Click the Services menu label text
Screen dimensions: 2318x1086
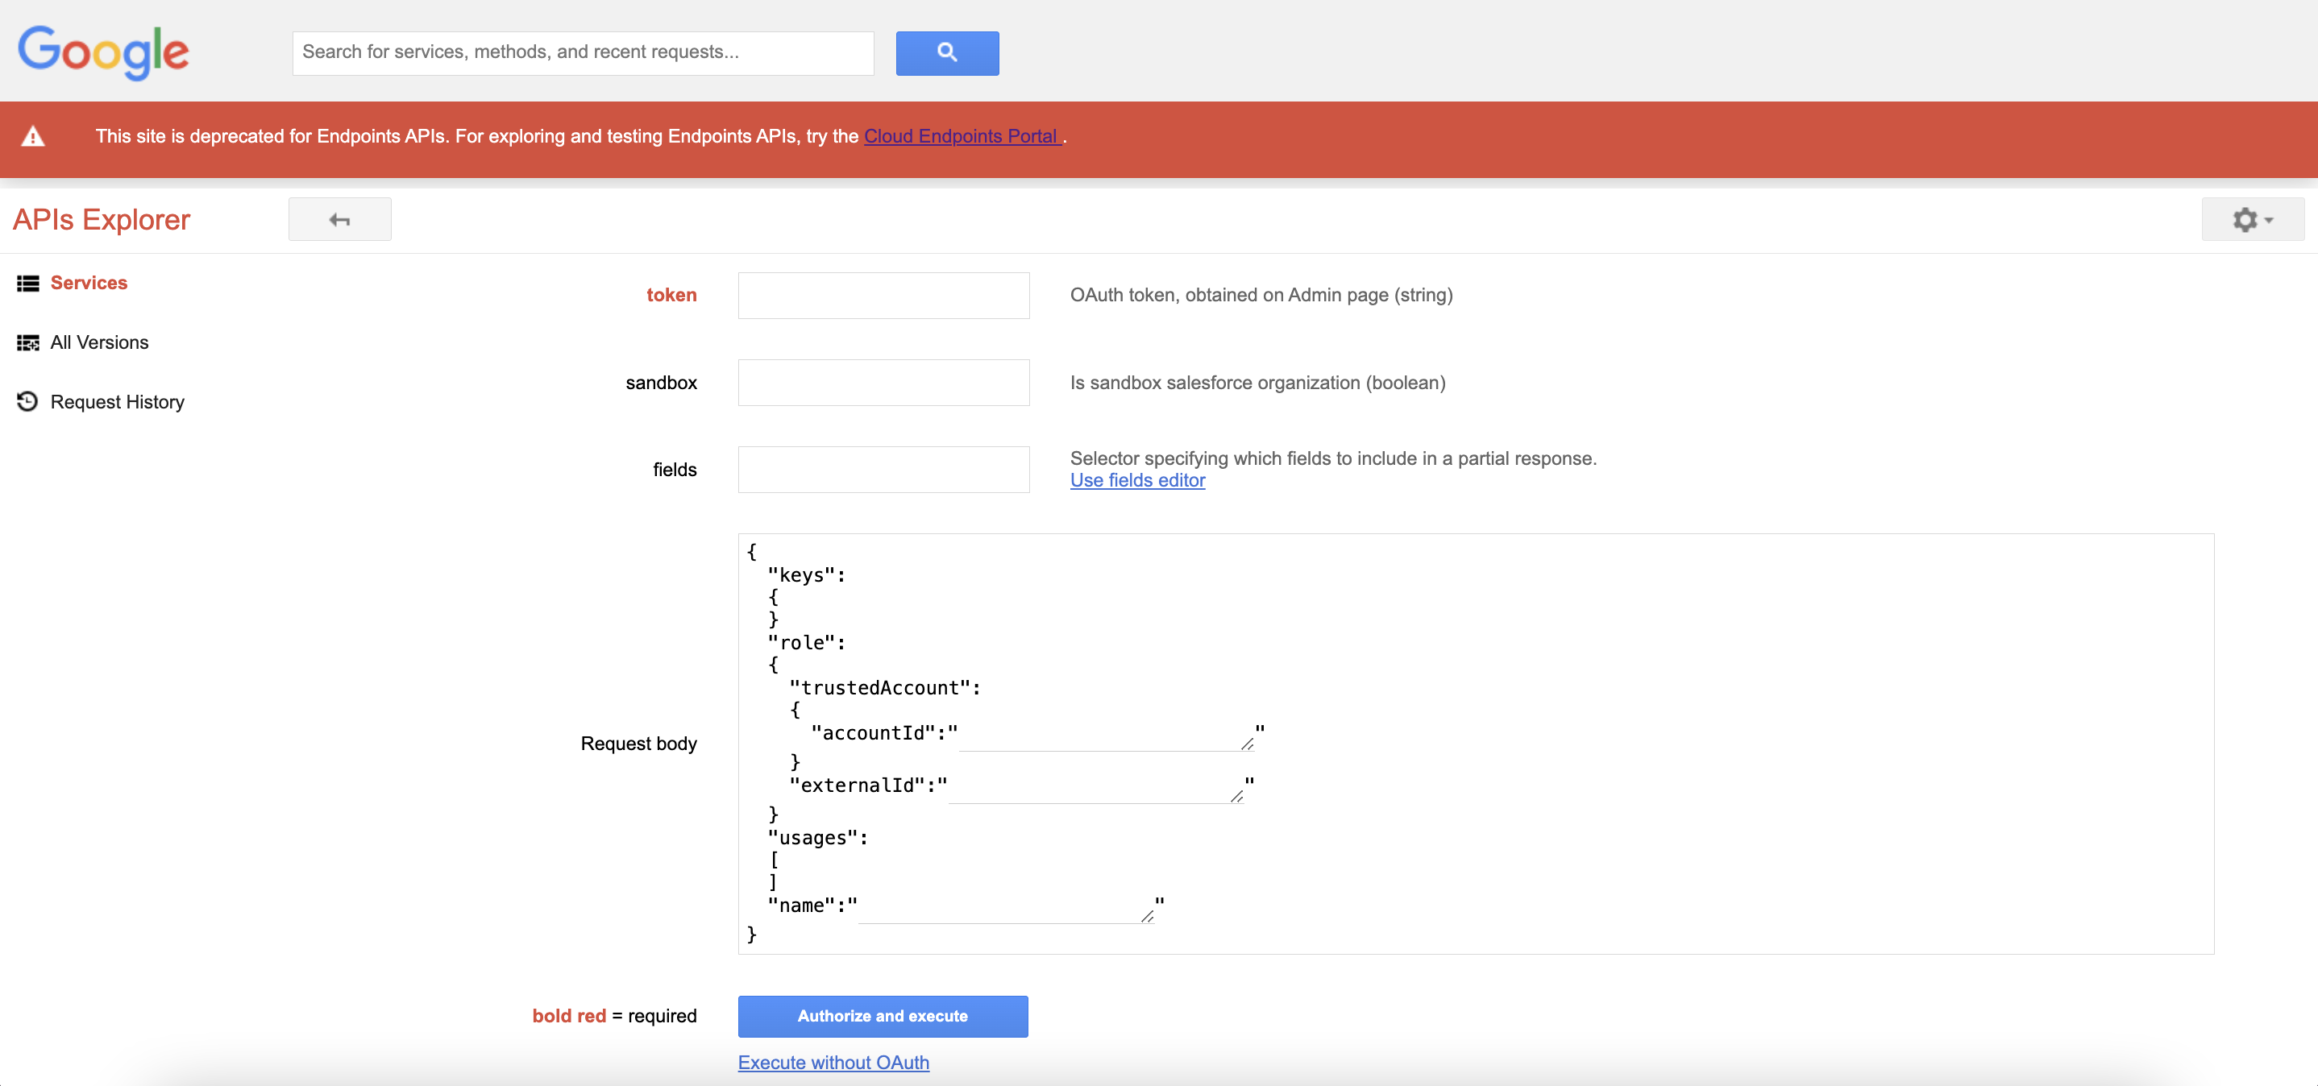(x=88, y=283)
